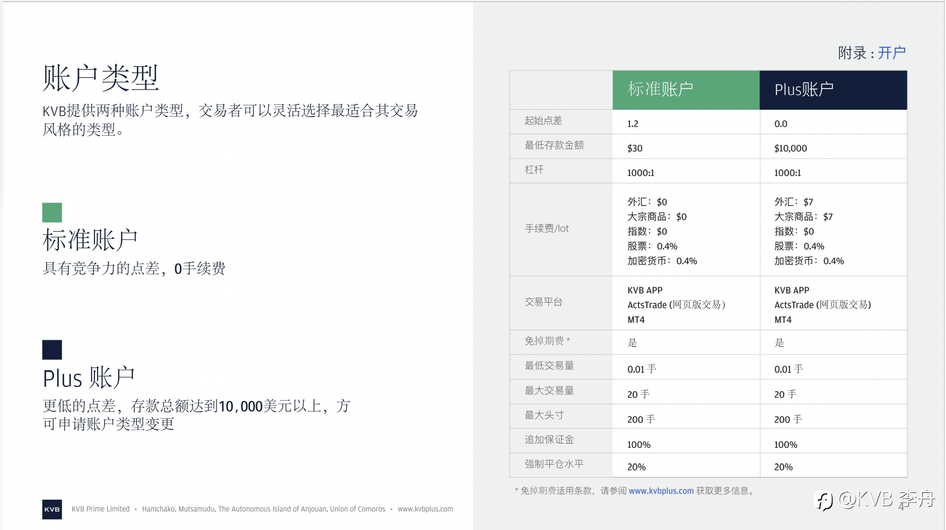Select the green 标准账户 column header
This screenshot has width=946, height=530.
[x=686, y=90]
